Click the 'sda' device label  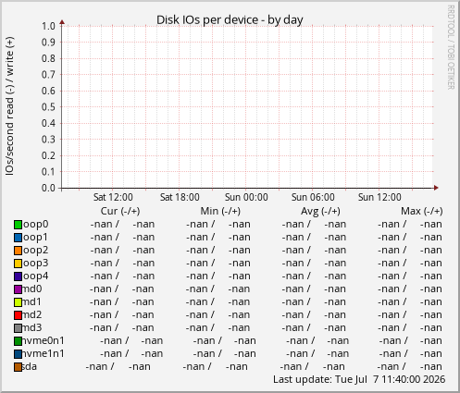tap(30, 367)
